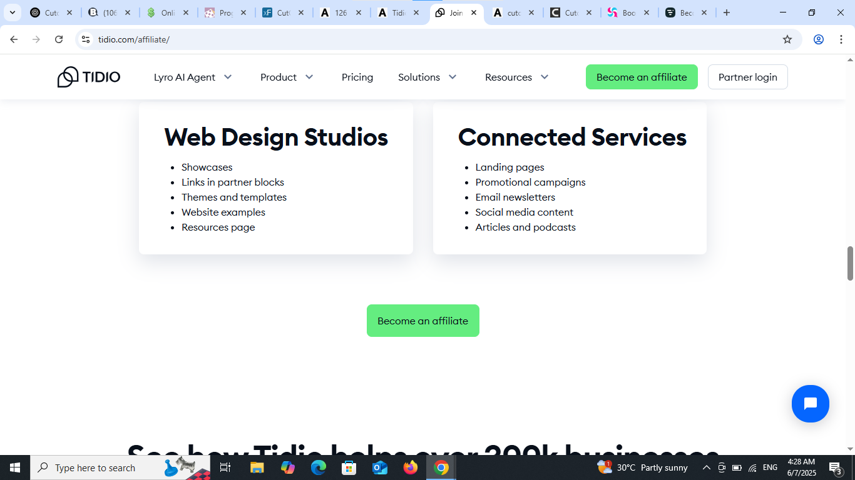
Task: Click the Chrome taskbar icon
Action: tap(441, 467)
